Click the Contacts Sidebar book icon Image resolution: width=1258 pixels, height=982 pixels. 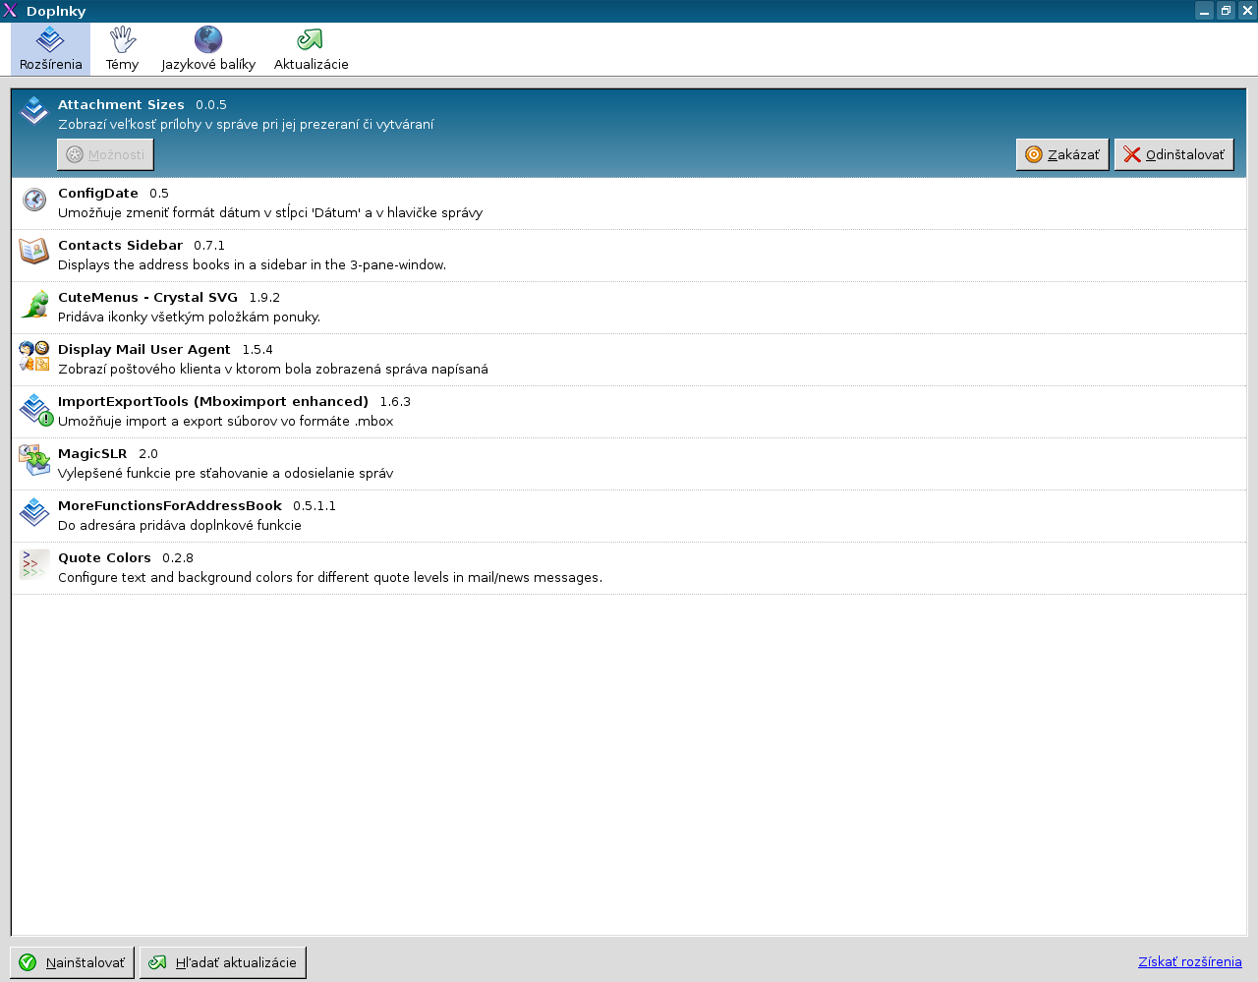pos(34,252)
